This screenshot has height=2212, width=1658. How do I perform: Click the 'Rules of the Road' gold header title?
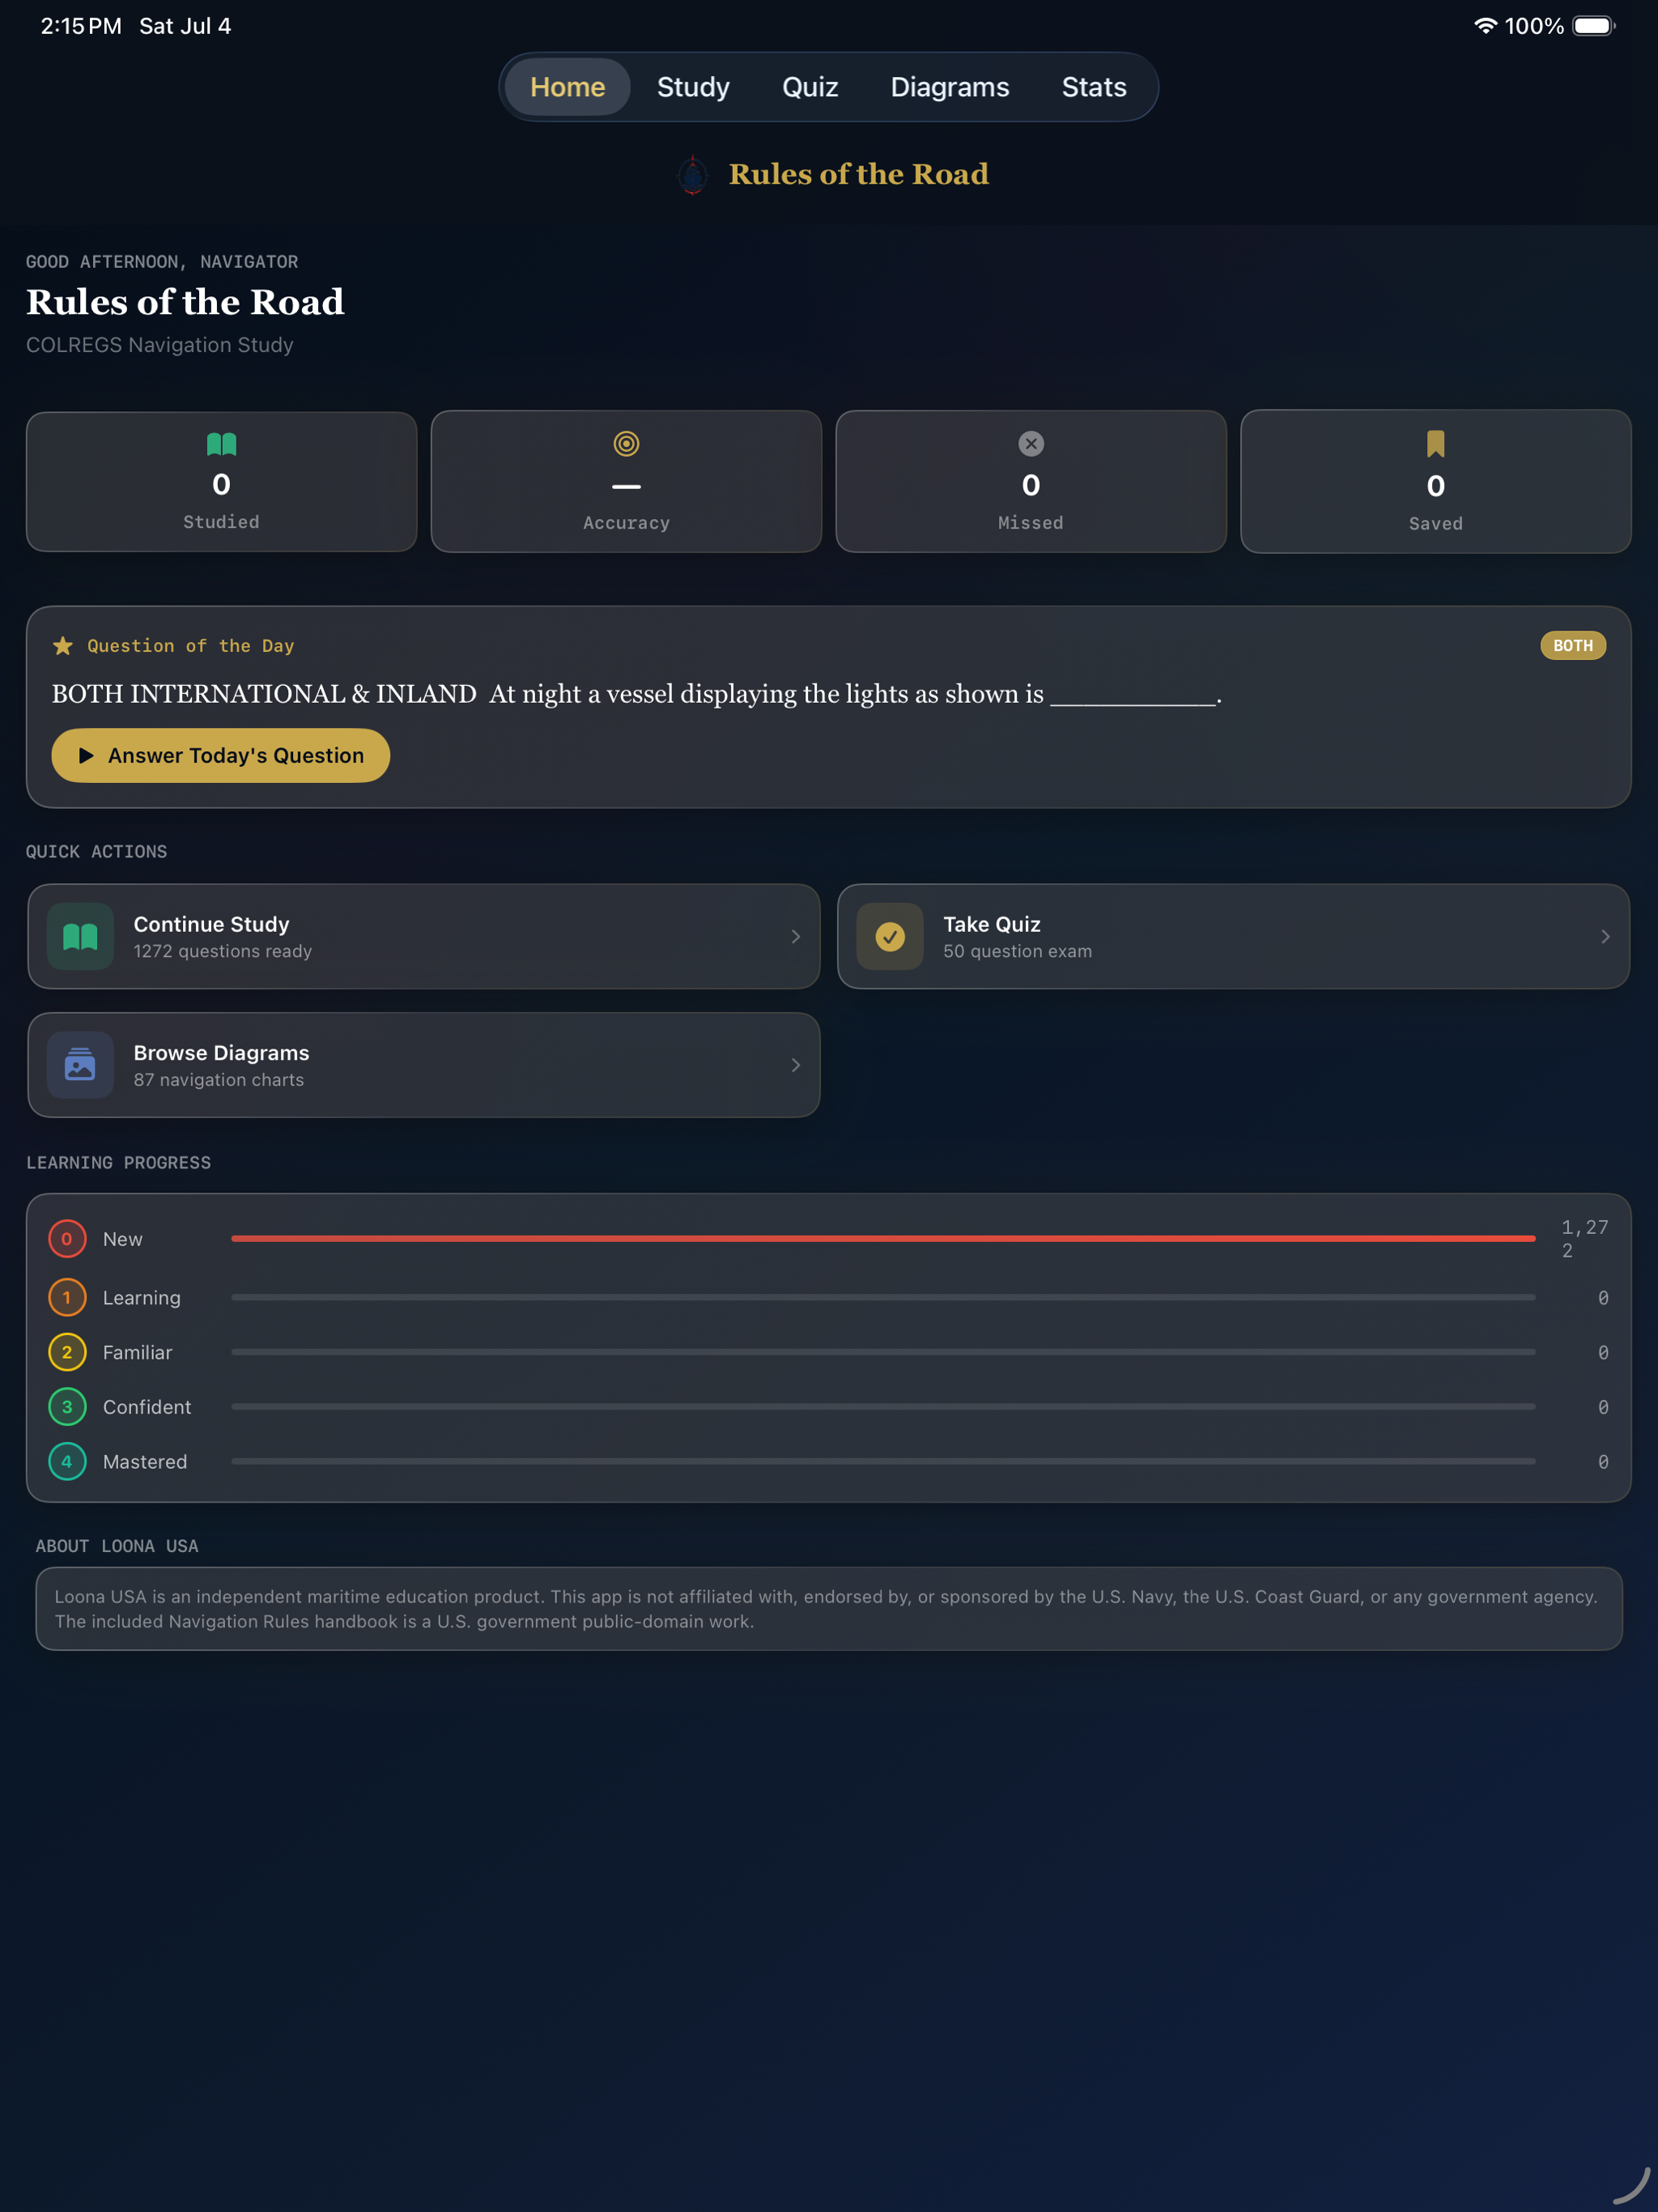[858, 174]
